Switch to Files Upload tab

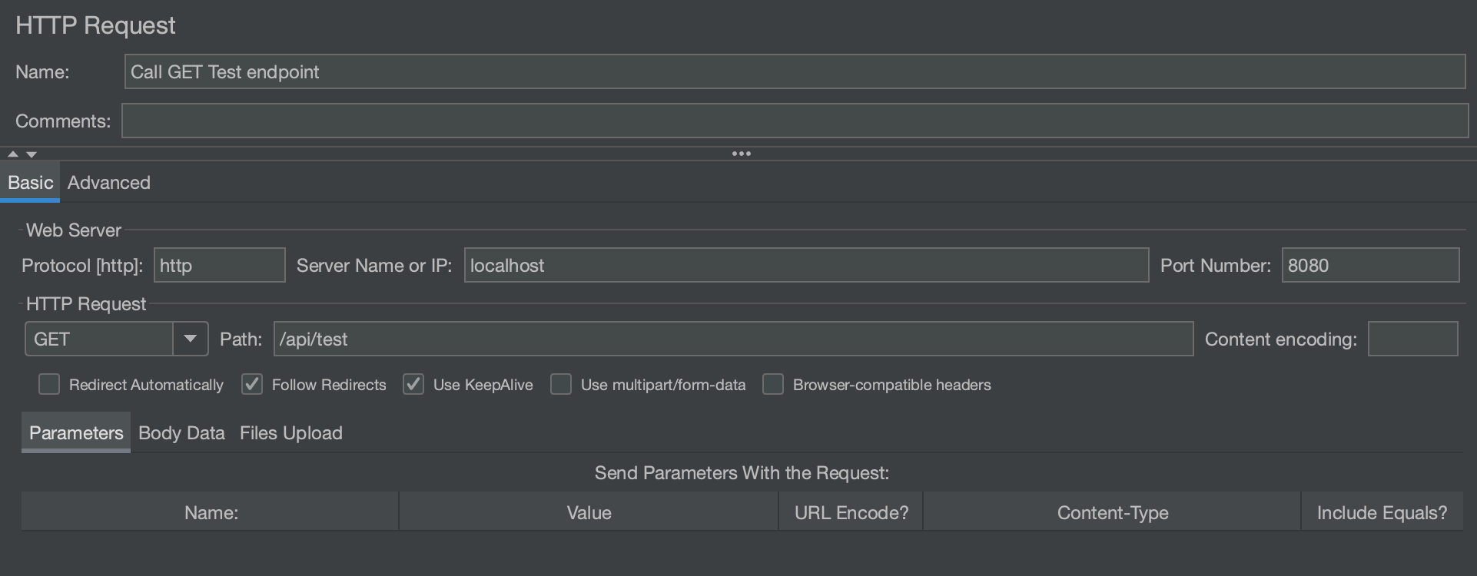point(291,433)
